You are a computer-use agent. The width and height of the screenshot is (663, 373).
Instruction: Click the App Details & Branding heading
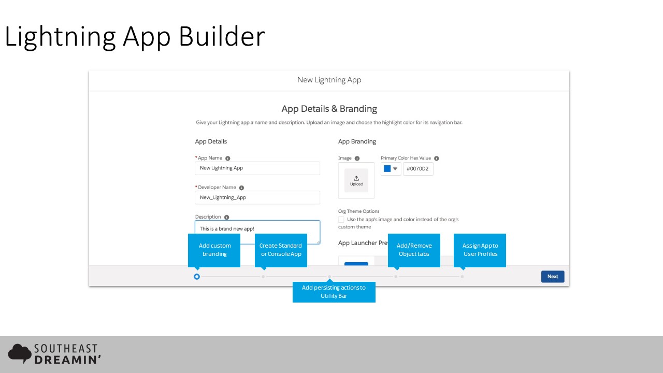click(x=329, y=109)
